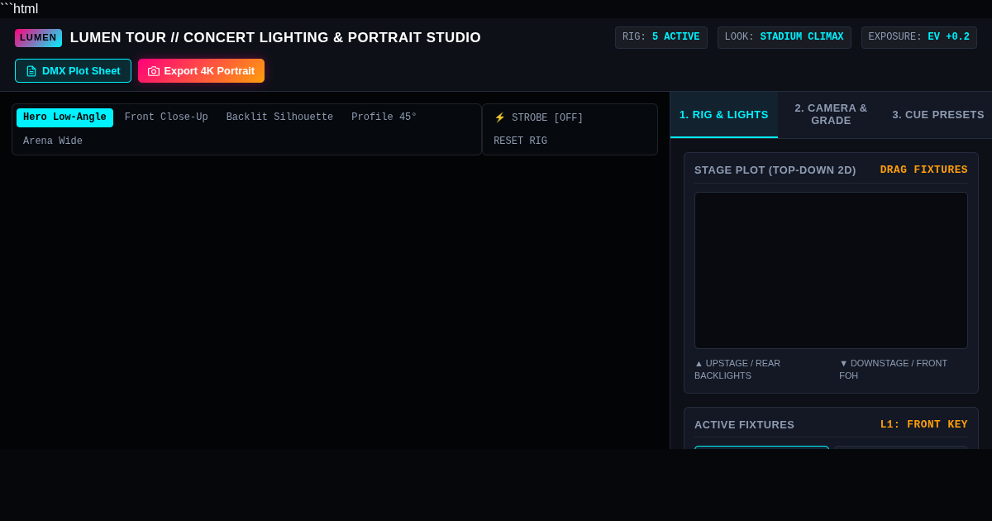Click the RIG: 5 ACTIVE status badge
The width and height of the screenshot is (992, 521).
point(661,37)
